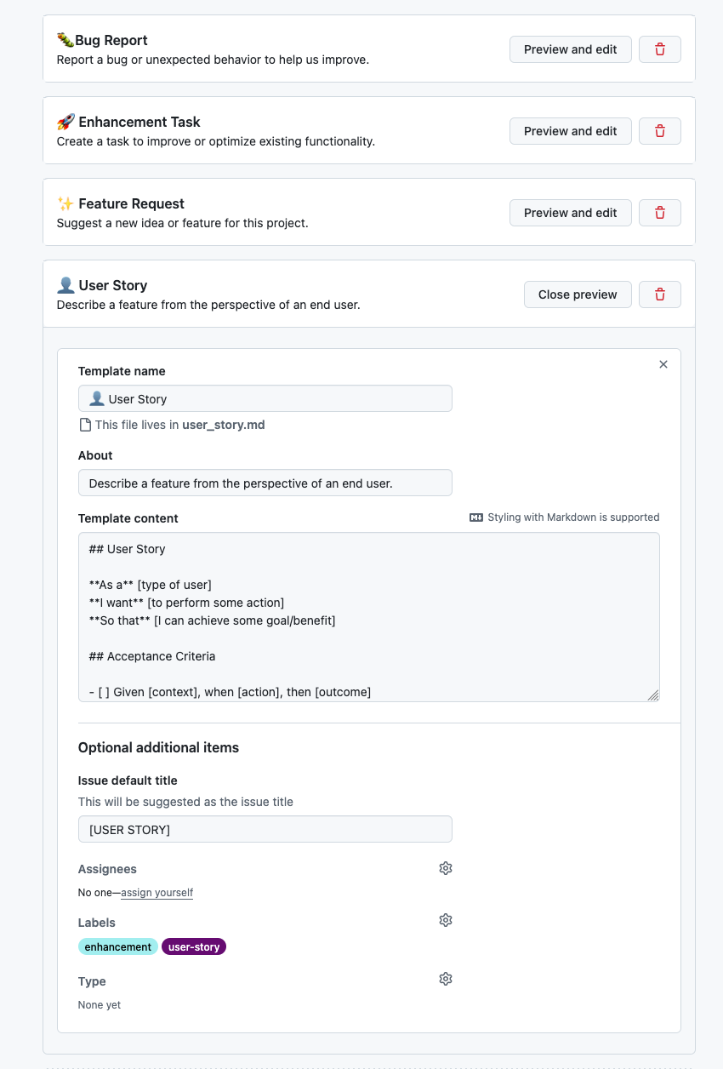The width and height of the screenshot is (723, 1069).
Task: Click inside the Template content text area
Action: click(x=369, y=617)
